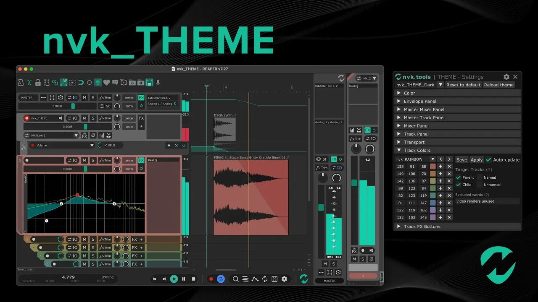Expand the Envelope Panel section

[458, 101]
